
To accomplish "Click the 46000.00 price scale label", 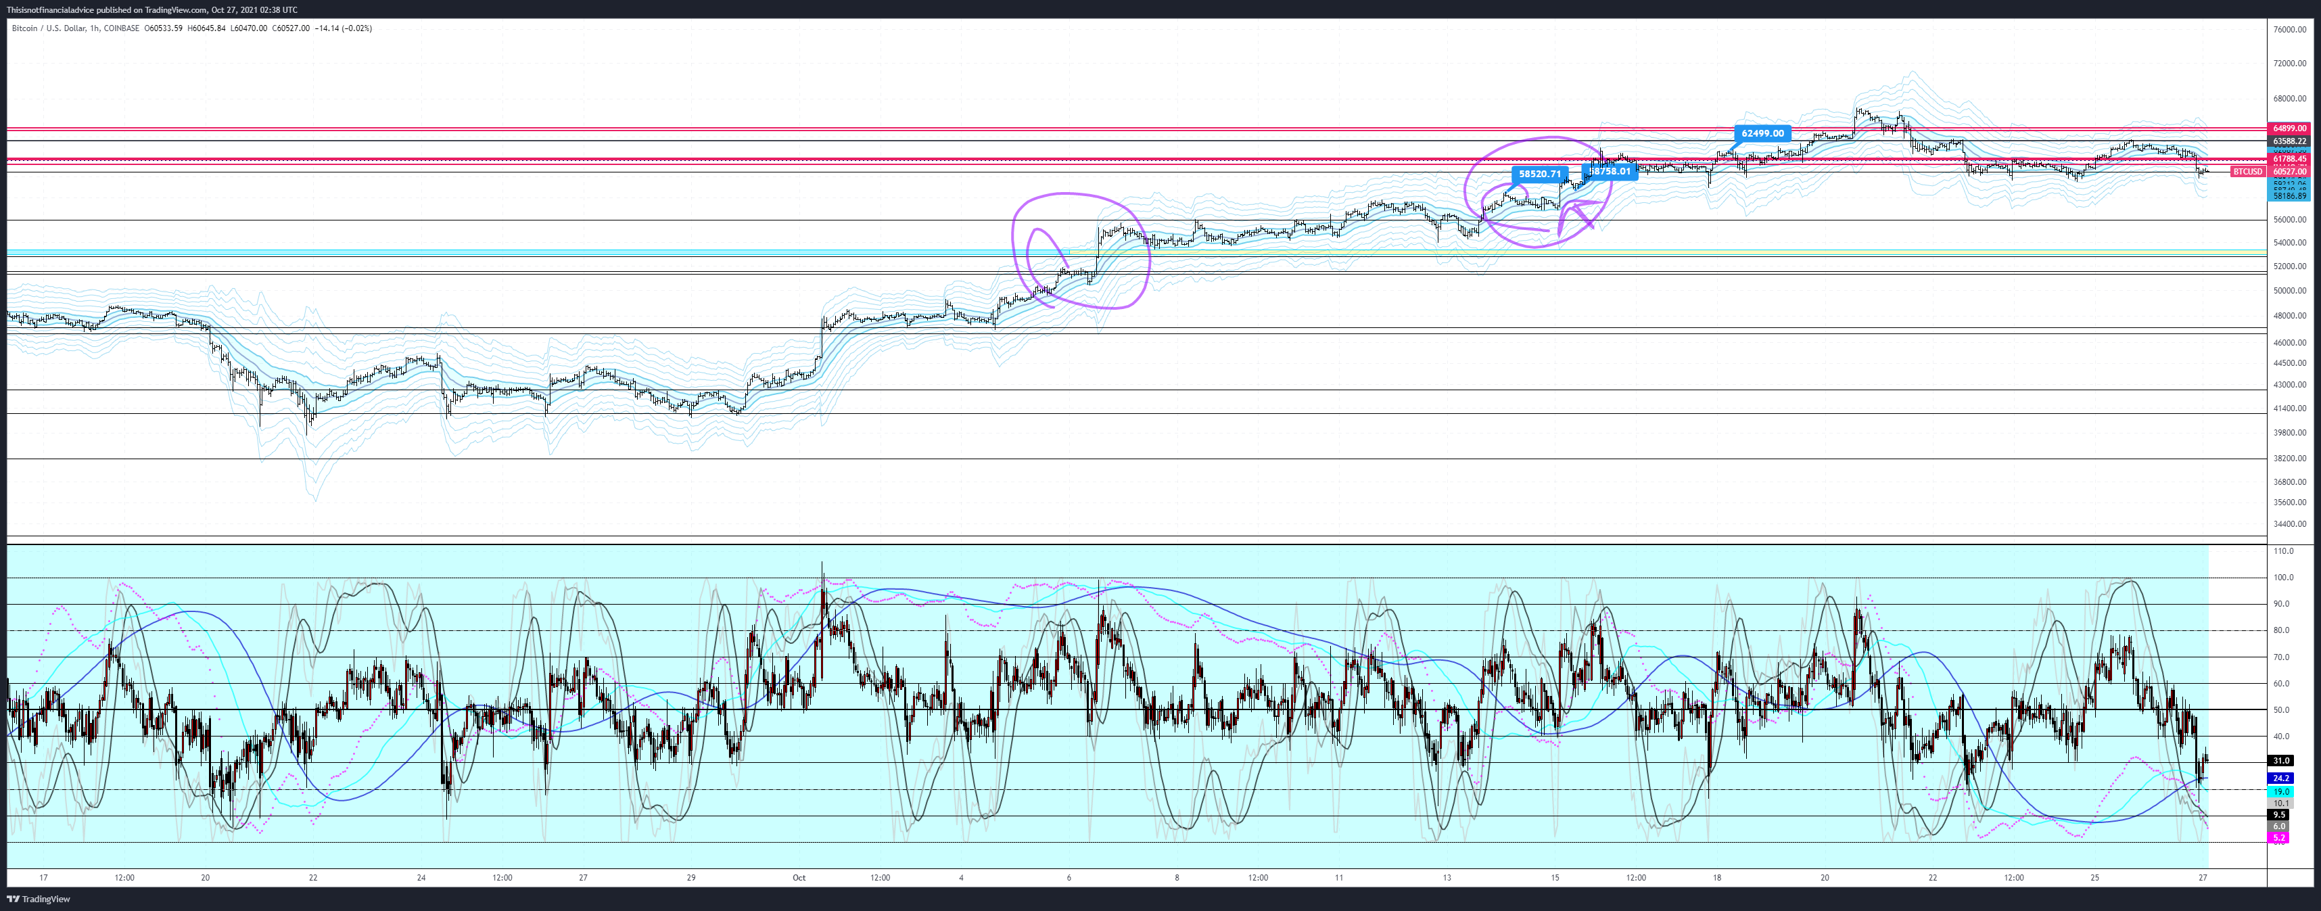I will coord(2289,344).
